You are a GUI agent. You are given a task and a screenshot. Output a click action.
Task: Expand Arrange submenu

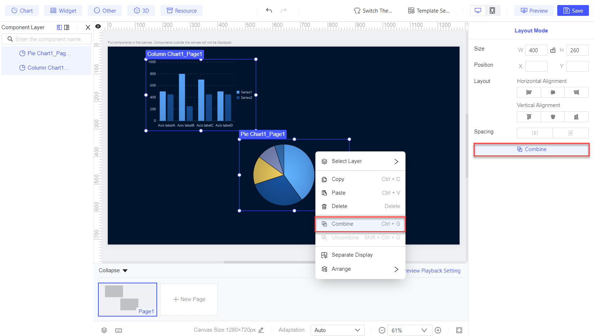tap(360, 269)
